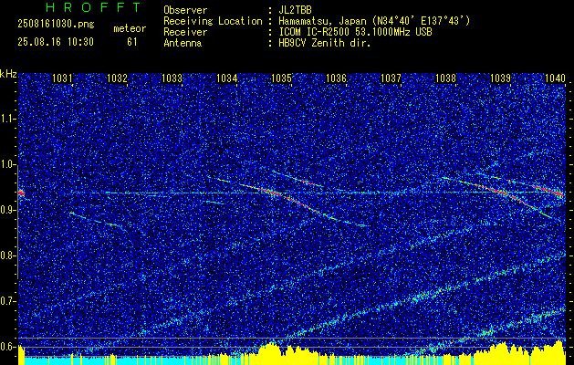Click the Receiving Location label
Viewport: 574px width, 365px height.
(x=213, y=21)
